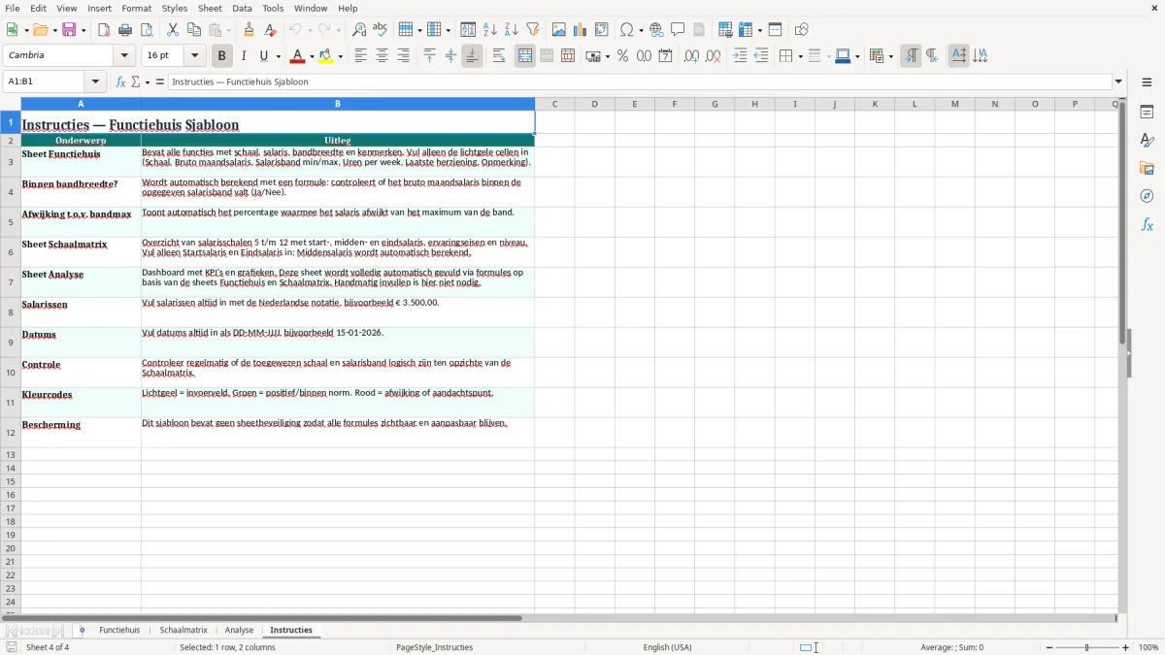Screen dimensions: 1165x655
Task: Click column header B
Action: [x=338, y=104]
